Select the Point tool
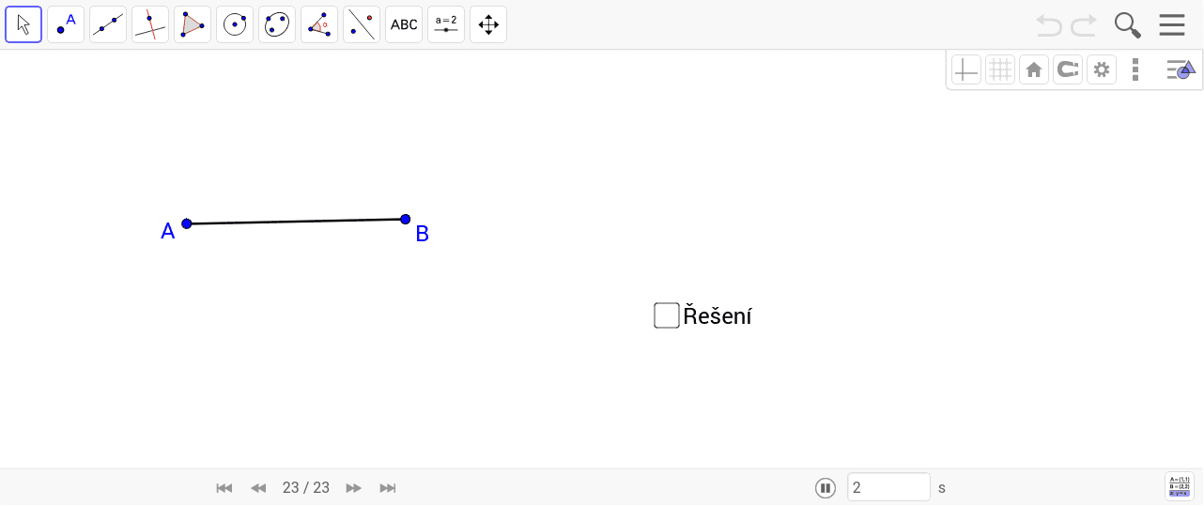The height and width of the screenshot is (506, 1204). coord(66,24)
